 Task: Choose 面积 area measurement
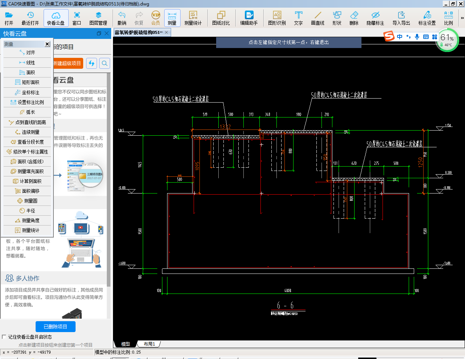coord(28,72)
